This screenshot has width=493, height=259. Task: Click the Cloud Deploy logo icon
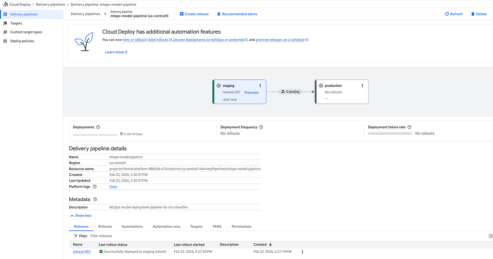tap(5, 4)
